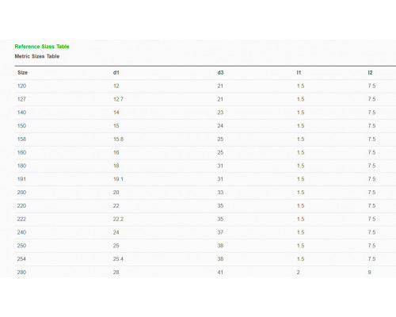396x317 pixels.
Task: Click the l2 value 9
Action: click(x=370, y=273)
